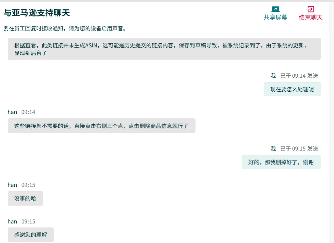The height and width of the screenshot is (243, 334).
Task: Click the message bubble 没事的哈
Action: click(x=25, y=198)
